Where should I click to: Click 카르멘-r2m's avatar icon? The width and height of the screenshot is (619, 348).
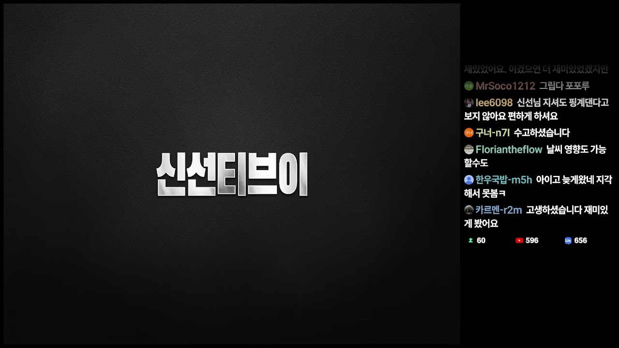tap(469, 210)
